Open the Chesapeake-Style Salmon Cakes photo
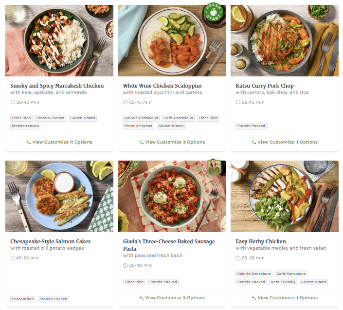Screen dimensions: 343x310 click(59, 196)
